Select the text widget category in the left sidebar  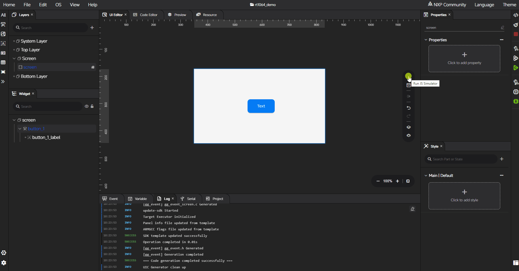pos(3,43)
